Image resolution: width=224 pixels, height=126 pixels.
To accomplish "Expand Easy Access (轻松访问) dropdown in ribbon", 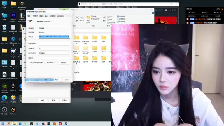I will click(96, 19).
